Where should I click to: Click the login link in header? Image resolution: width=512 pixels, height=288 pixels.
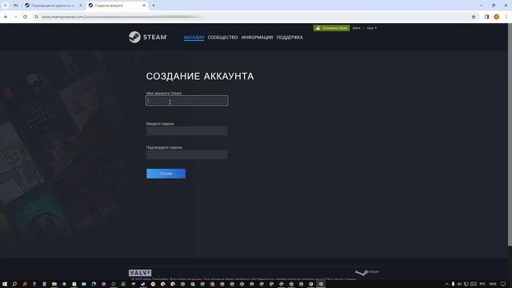356,28
